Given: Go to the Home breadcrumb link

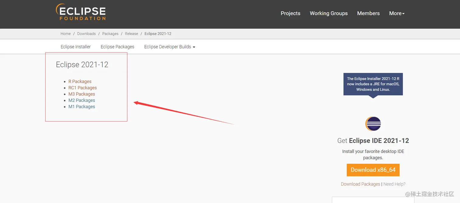Looking at the screenshot, I should 66,34.
